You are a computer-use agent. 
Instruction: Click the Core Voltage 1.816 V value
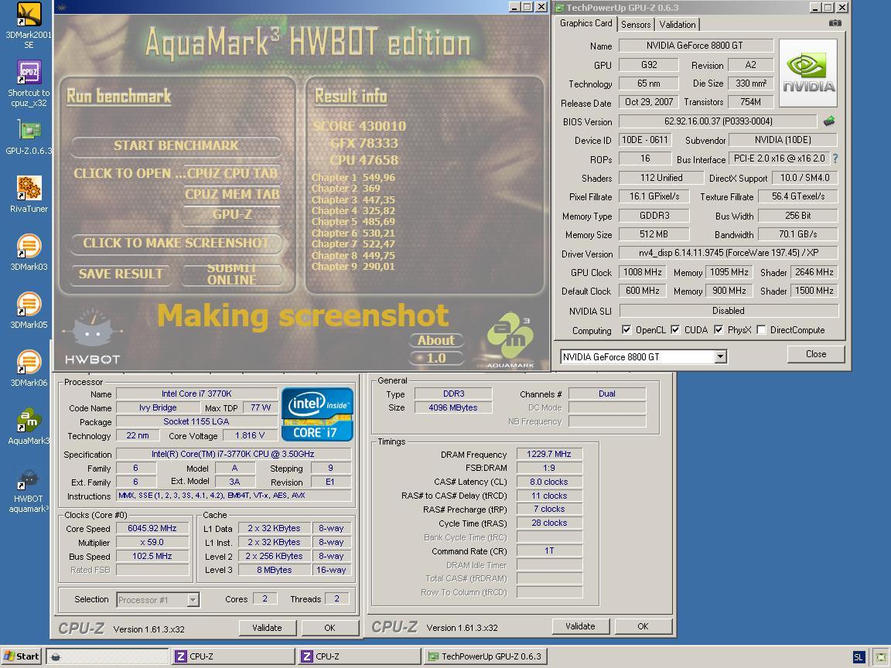(x=250, y=436)
